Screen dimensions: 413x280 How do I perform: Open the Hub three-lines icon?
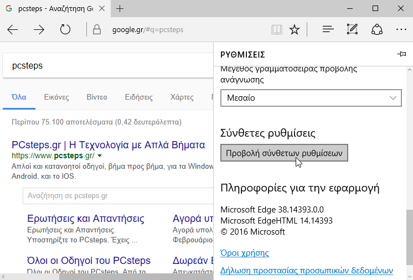[x=328, y=29]
